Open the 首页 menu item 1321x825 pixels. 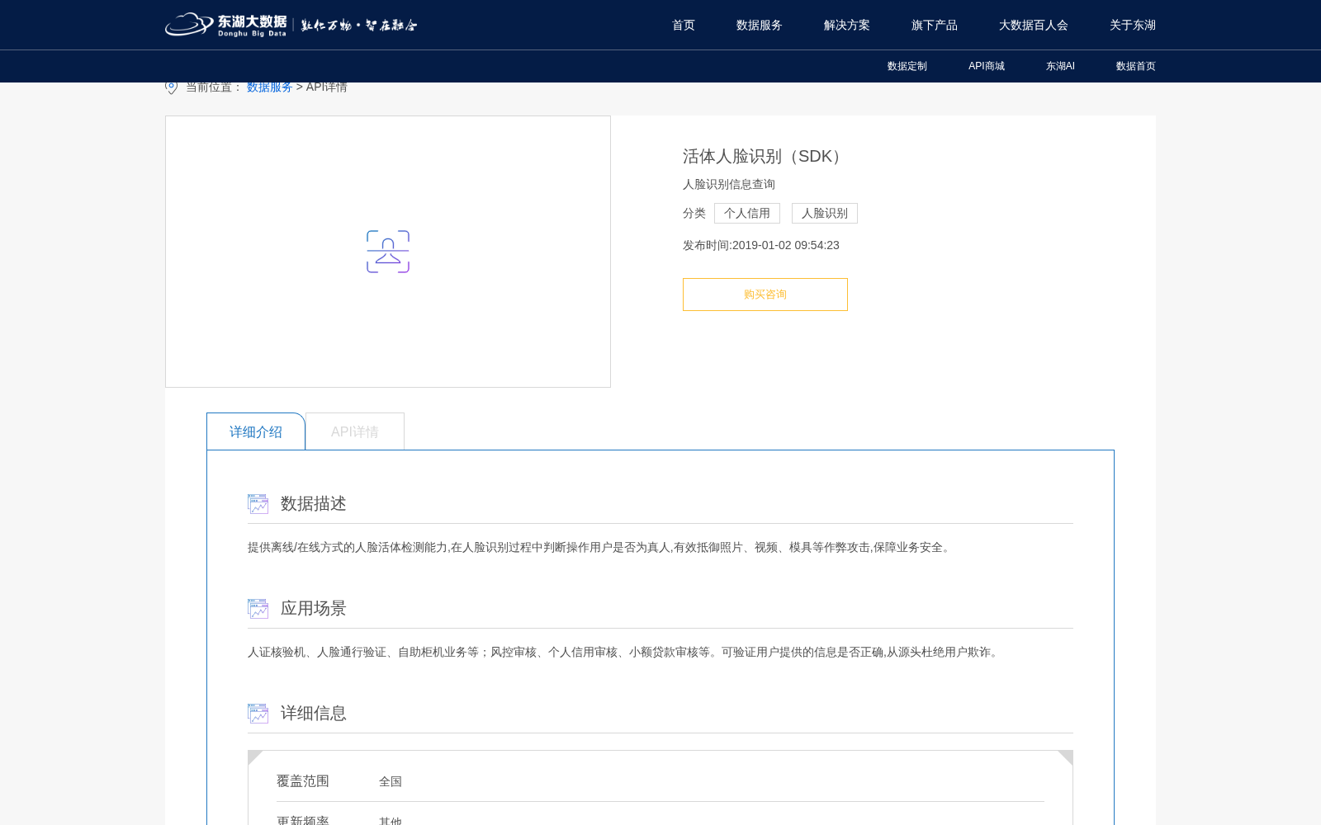pos(684,25)
